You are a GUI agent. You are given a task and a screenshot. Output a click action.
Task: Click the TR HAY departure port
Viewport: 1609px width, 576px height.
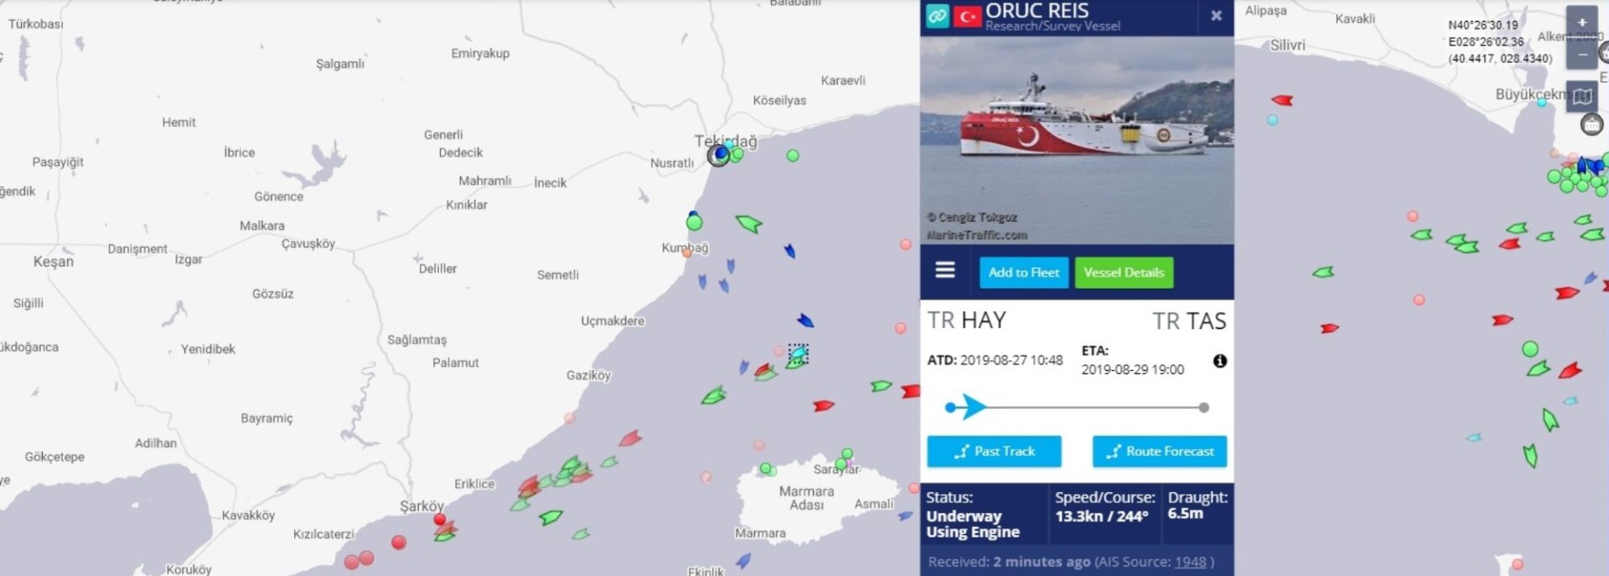click(966, 321)
